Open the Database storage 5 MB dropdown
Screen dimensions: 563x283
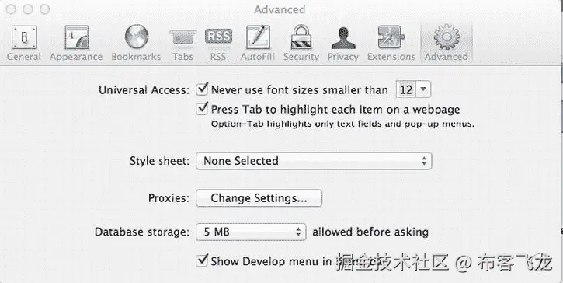pyautogui.click(x=251, y=232)
